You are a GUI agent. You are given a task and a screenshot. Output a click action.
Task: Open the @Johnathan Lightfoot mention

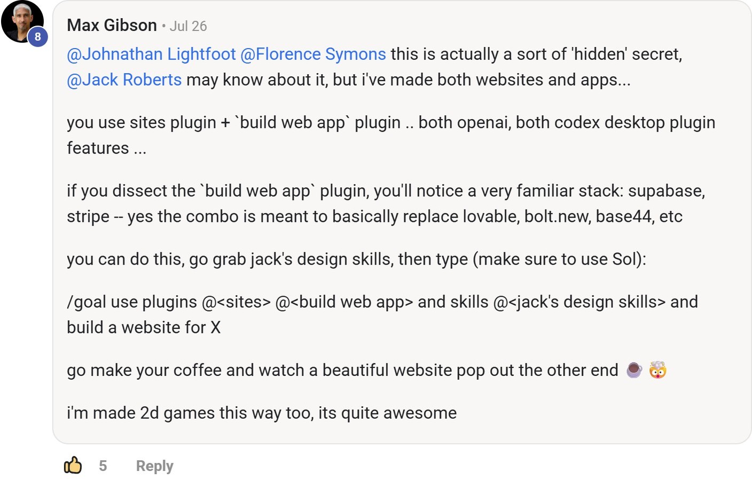pos(151,54)
